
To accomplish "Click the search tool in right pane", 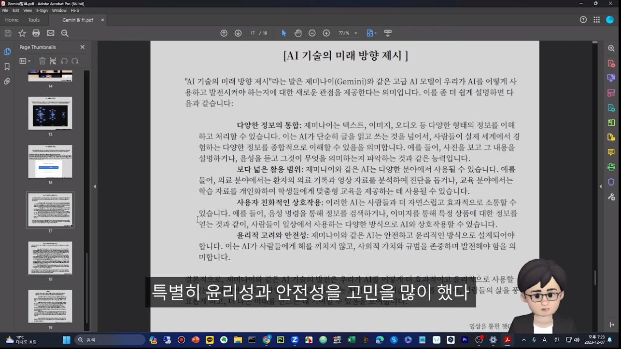I will pos(611,49).
